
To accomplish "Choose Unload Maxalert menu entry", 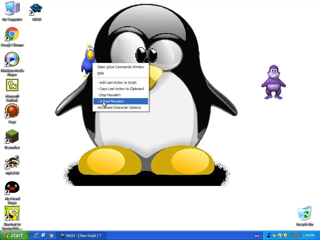I will tap(121, 101).
